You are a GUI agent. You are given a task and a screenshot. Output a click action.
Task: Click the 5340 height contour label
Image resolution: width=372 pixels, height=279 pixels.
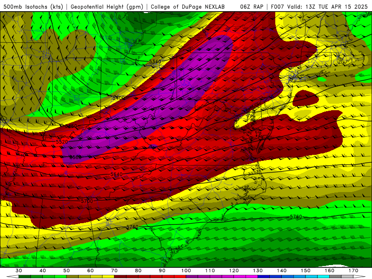[x=155, y=61]
